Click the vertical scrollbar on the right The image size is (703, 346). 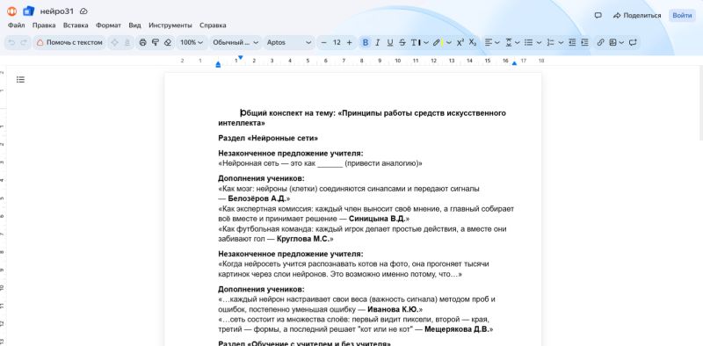tap(700, 103)
